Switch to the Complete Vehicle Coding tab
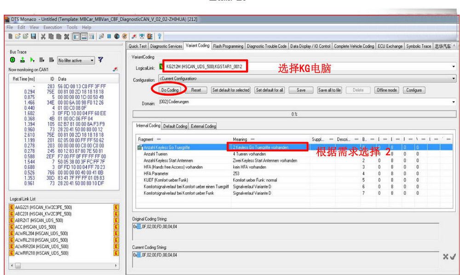The height and width of the screenshot is (275, 460). click(x=354, y=46)
